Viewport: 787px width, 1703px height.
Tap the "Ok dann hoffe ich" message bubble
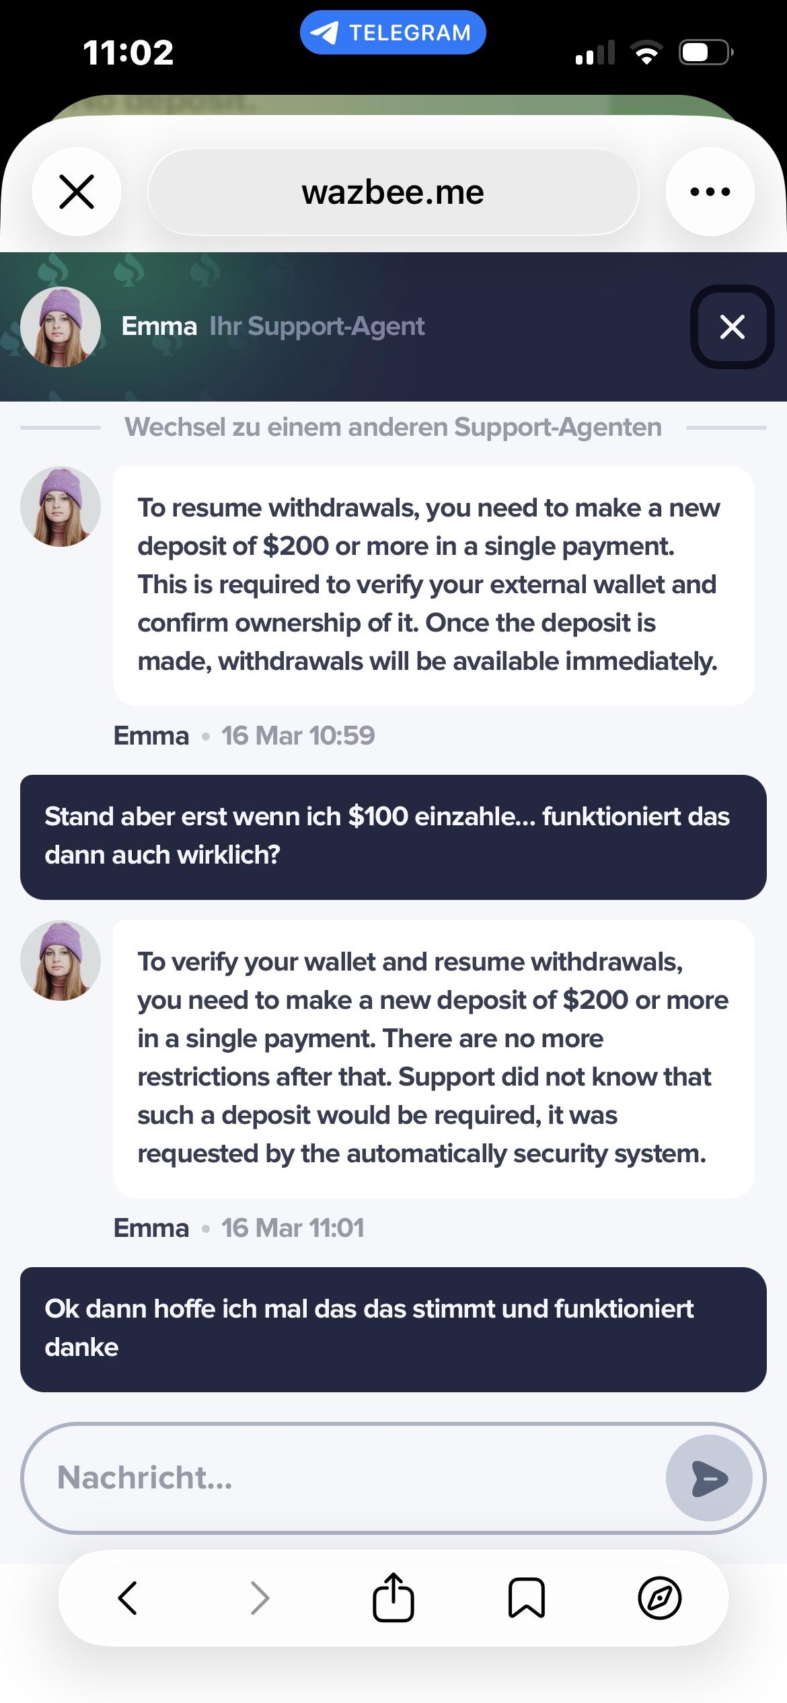(393, 1329)
